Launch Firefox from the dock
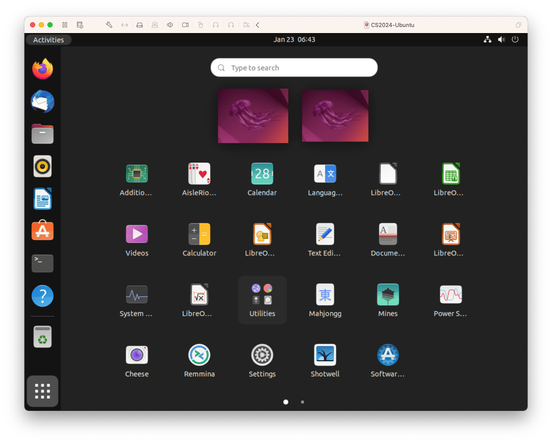Screen dimensions: 552x443 coord(42,68)
